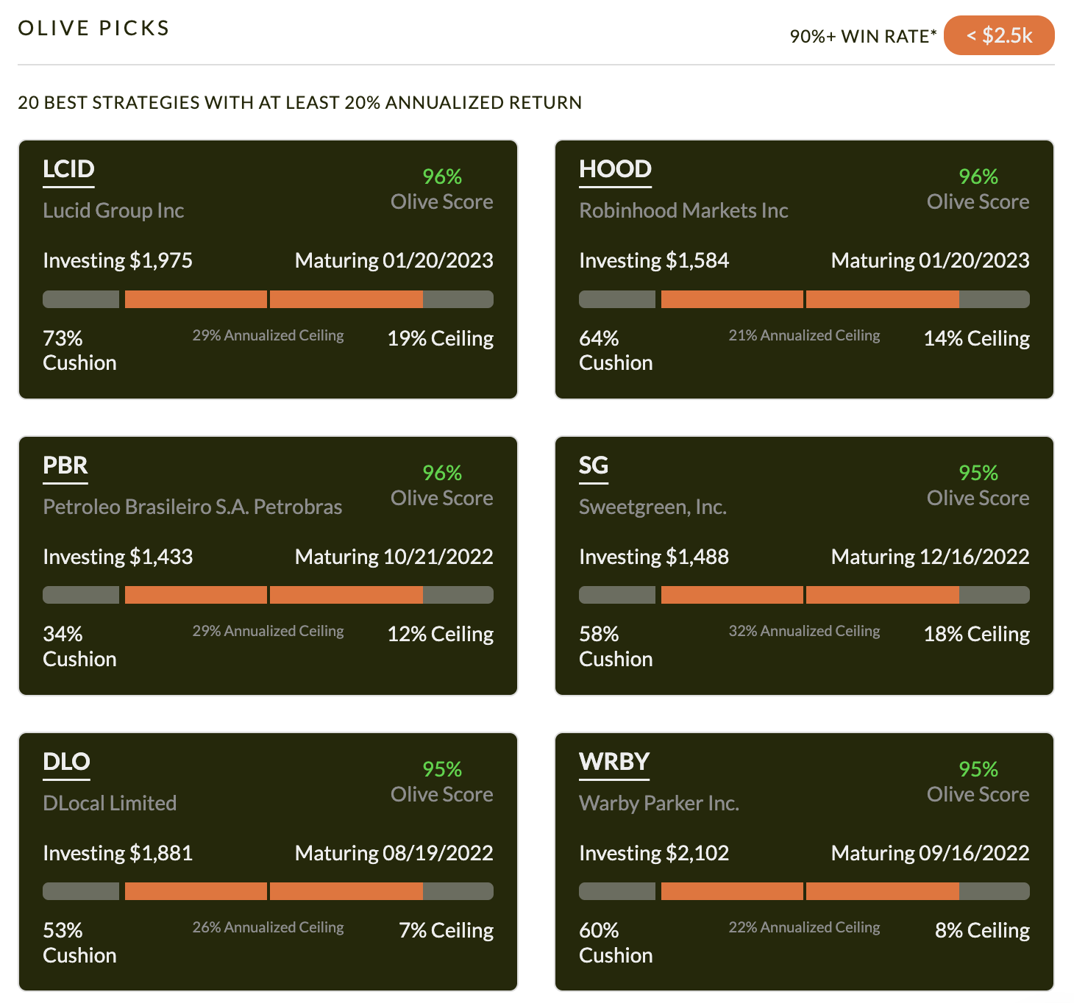This screenshot has width=1074, height=1003.
Task: Click the 7% Ceiling value
Action: coord(447,931)
